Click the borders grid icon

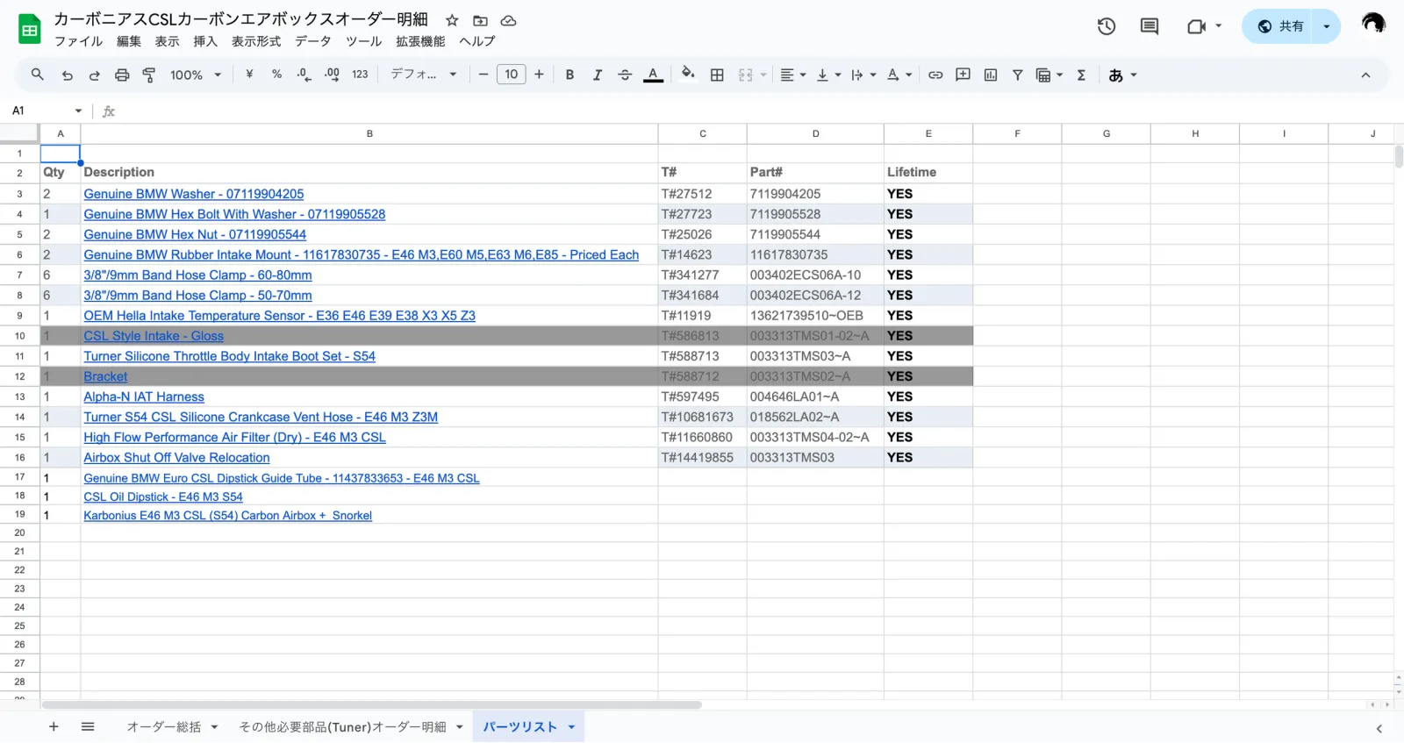[717, 75]
